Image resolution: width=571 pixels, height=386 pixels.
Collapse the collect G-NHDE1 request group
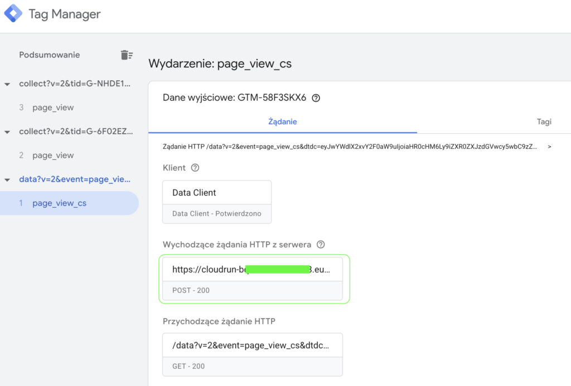7,84
